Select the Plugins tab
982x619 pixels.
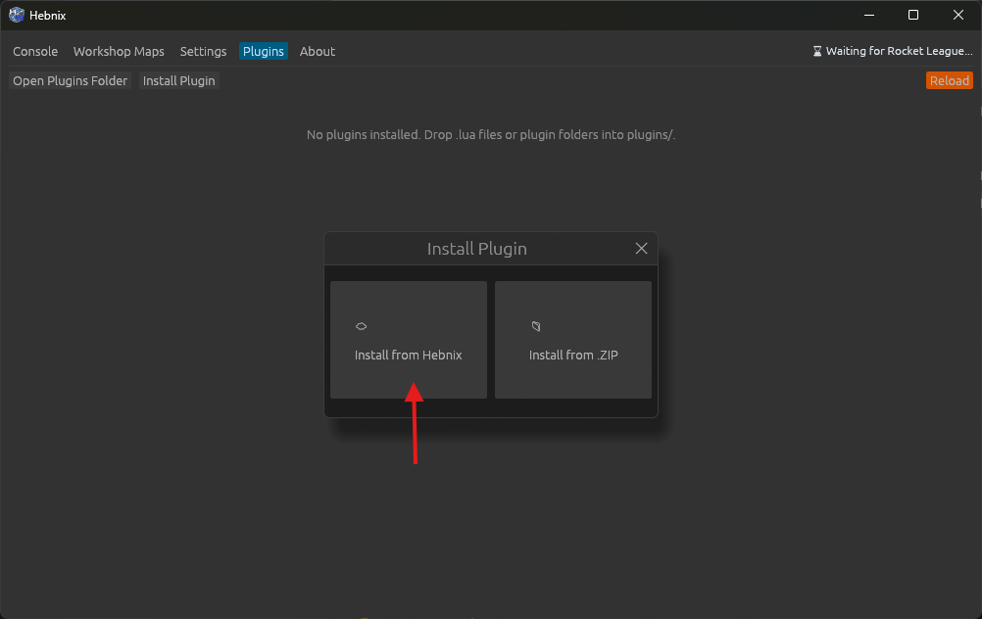263,51
